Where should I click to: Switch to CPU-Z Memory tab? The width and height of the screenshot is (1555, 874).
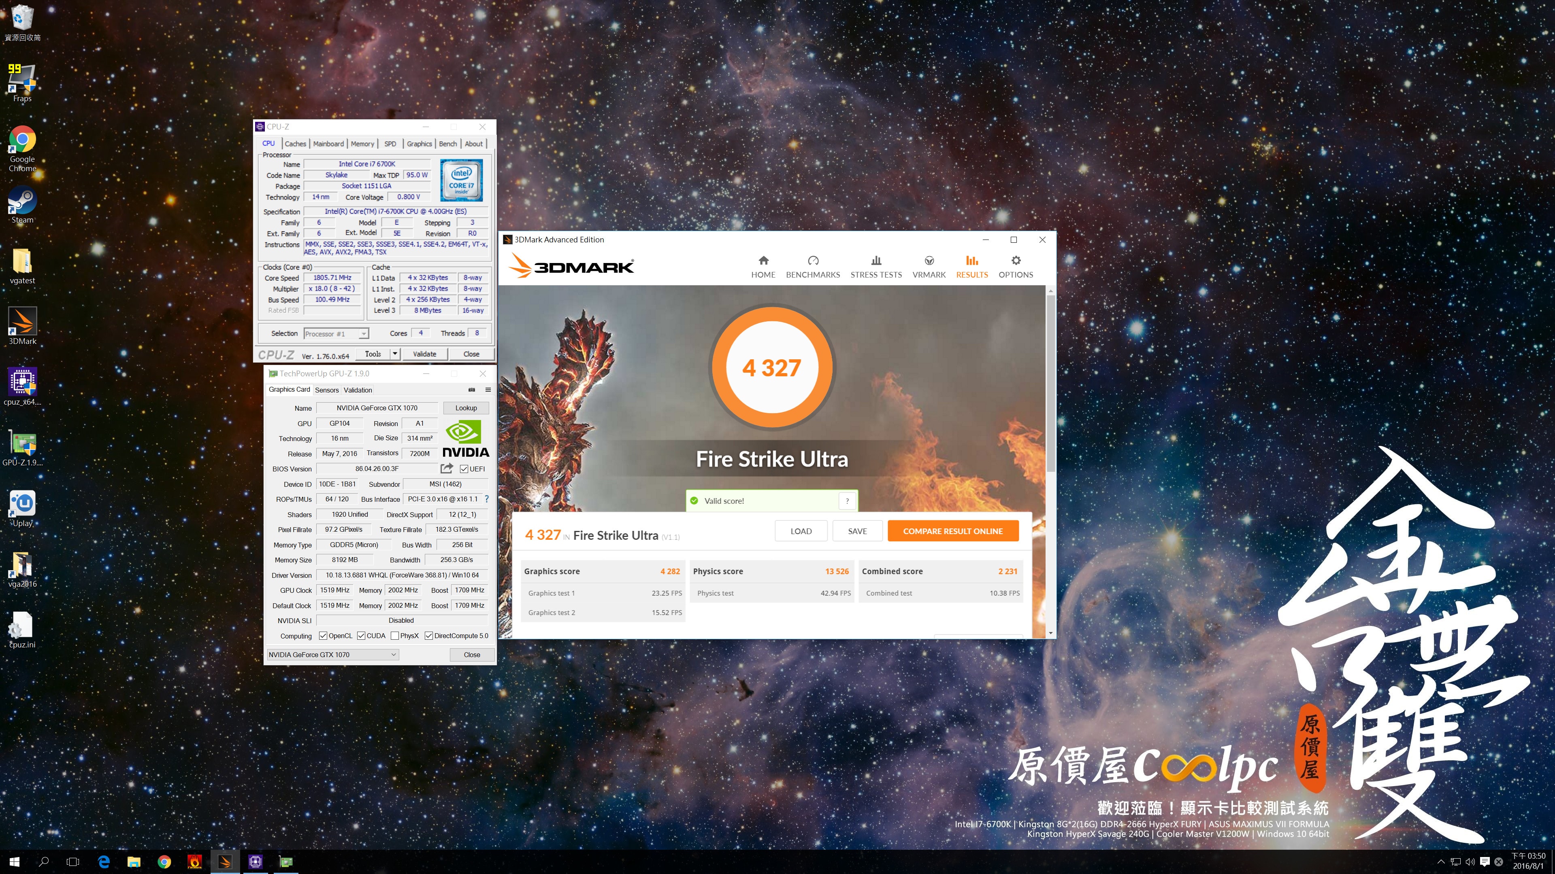click(362, 144)
